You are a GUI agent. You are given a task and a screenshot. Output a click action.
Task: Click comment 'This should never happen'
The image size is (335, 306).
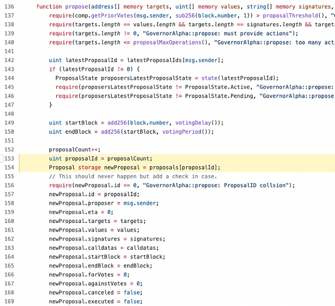point(98,177)
